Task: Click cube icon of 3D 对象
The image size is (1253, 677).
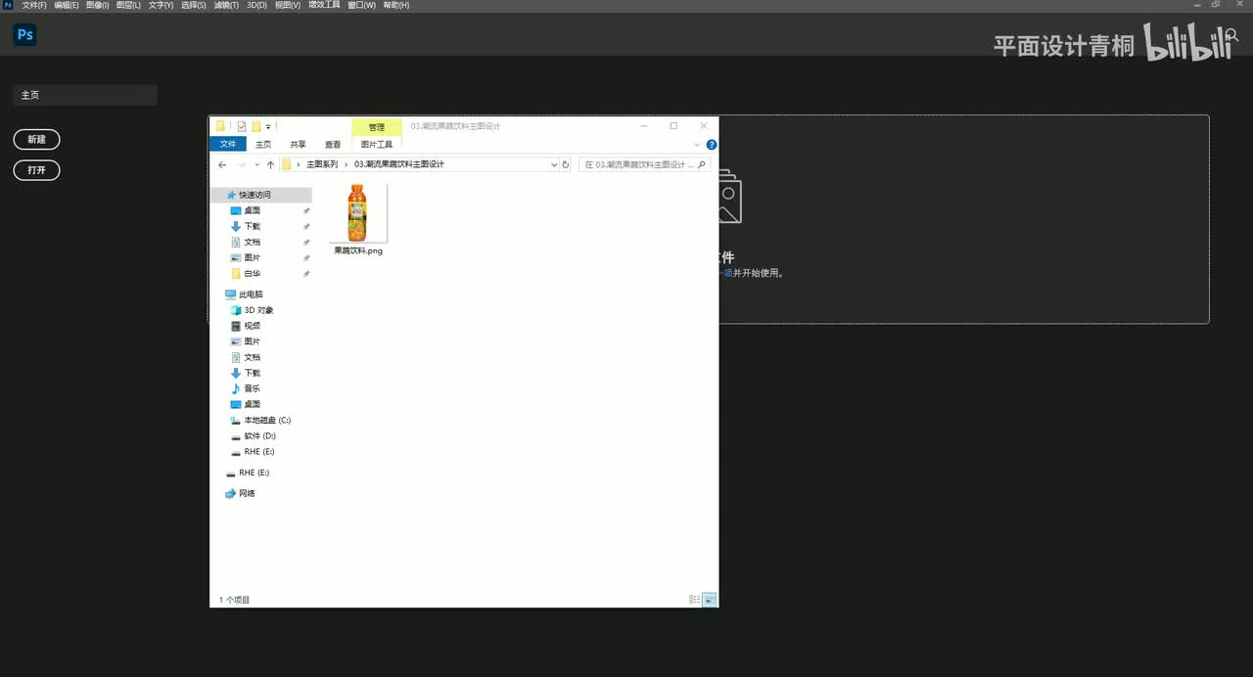Action: pos(236,310)
